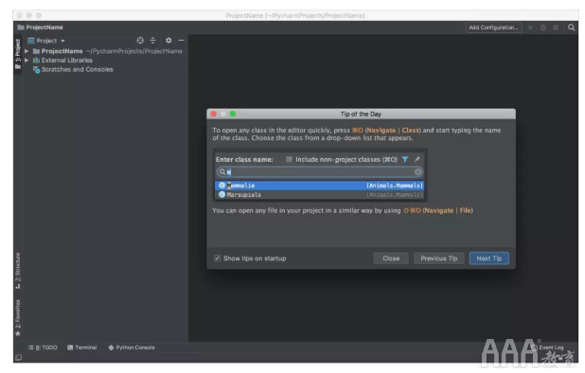Select Scratches and Consoles tree item
This screenshot has height=373, width=585.
pos(73,70)
